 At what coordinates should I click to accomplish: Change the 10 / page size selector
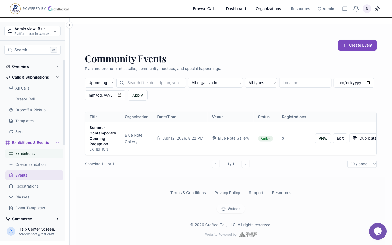(x=362, y=164)
